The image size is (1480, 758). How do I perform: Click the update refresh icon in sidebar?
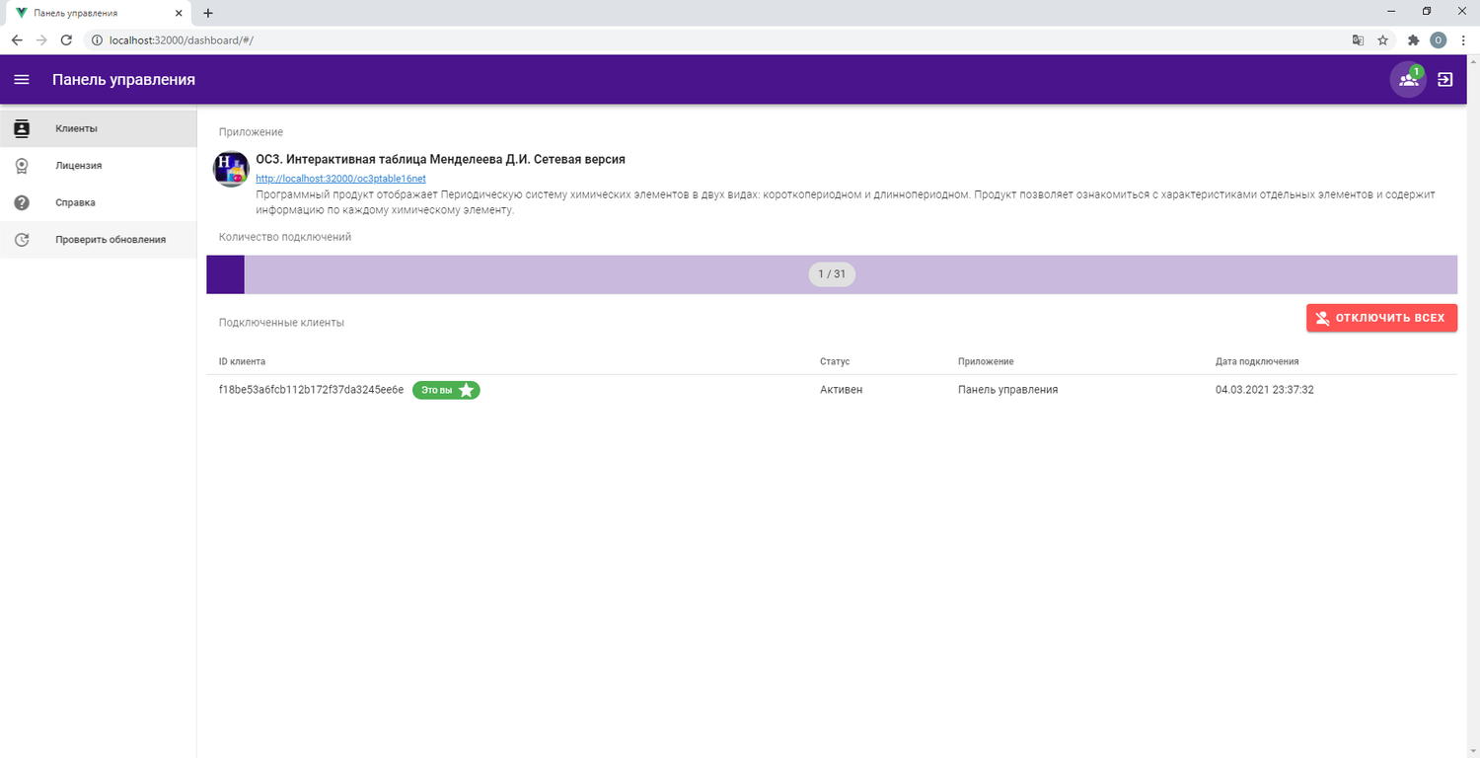(x=22, y=240)
